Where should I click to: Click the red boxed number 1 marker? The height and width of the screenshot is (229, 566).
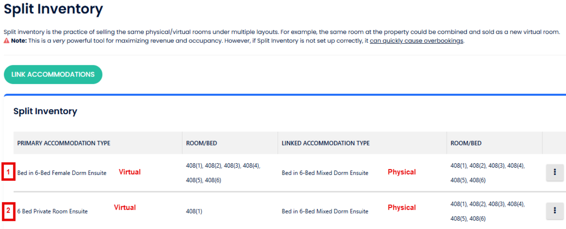pyautogui.click(x=9, y=172)
